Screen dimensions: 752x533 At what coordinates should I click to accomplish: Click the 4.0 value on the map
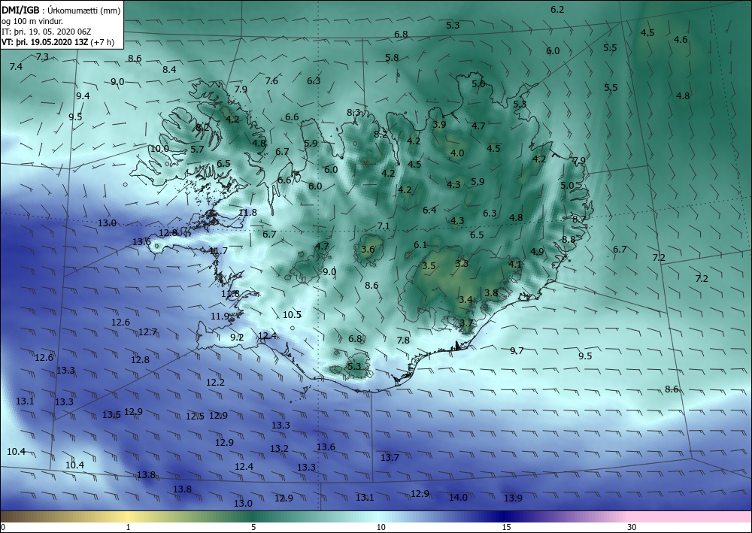click(457, 153)
